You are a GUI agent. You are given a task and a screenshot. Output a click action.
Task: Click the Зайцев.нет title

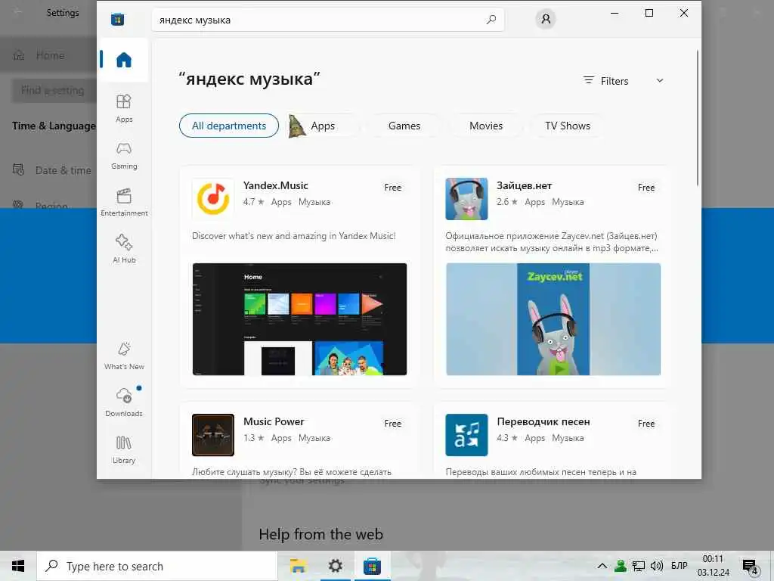tap(525, 186)
